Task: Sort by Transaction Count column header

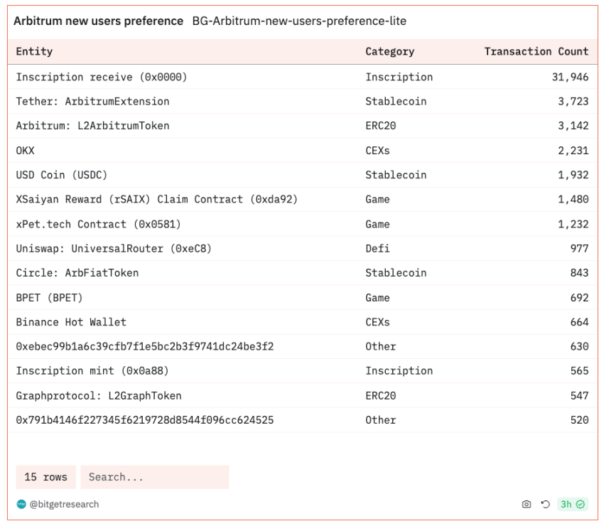Action: [x=536, y=51]
